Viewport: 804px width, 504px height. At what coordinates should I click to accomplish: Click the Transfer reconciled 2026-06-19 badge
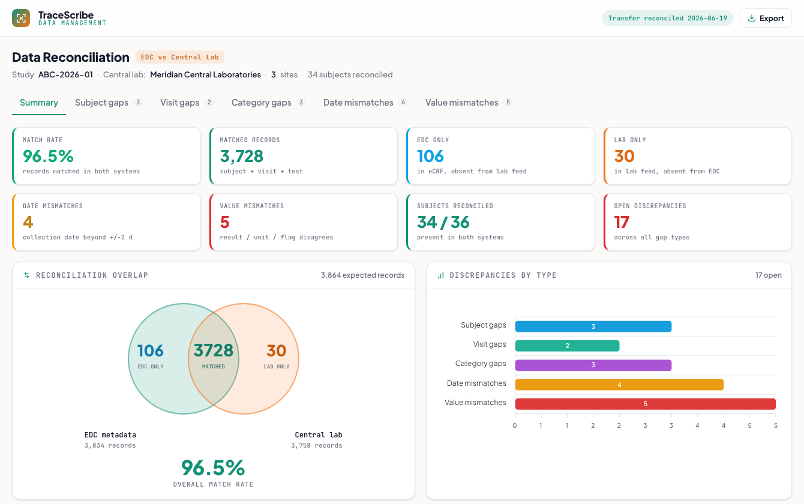point(668,18)
